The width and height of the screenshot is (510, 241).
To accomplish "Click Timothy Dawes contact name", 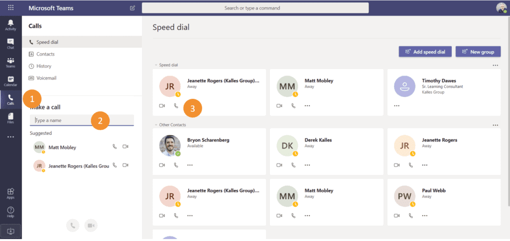I will point(439,81).
